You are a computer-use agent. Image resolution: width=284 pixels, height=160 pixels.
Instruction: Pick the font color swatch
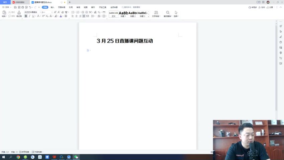(61, 16)
